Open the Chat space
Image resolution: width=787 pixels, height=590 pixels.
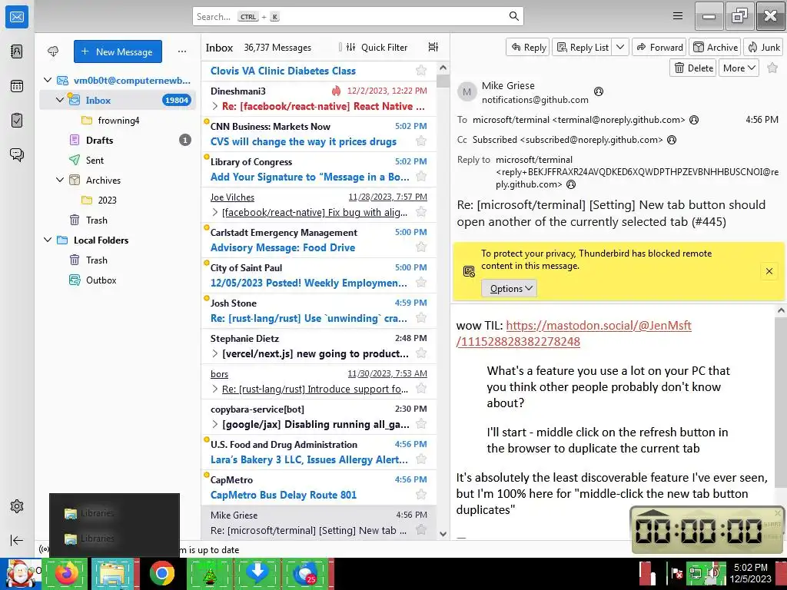(x=17, y=154)
